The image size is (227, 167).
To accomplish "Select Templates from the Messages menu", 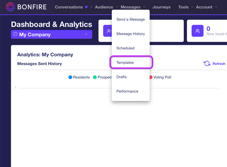I will pos(125,63).
